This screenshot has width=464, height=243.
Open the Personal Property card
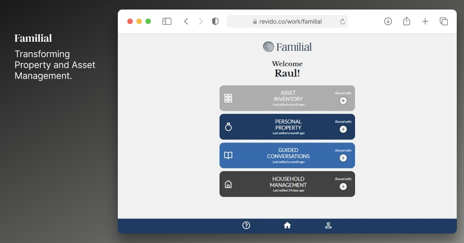coord(287,126)
